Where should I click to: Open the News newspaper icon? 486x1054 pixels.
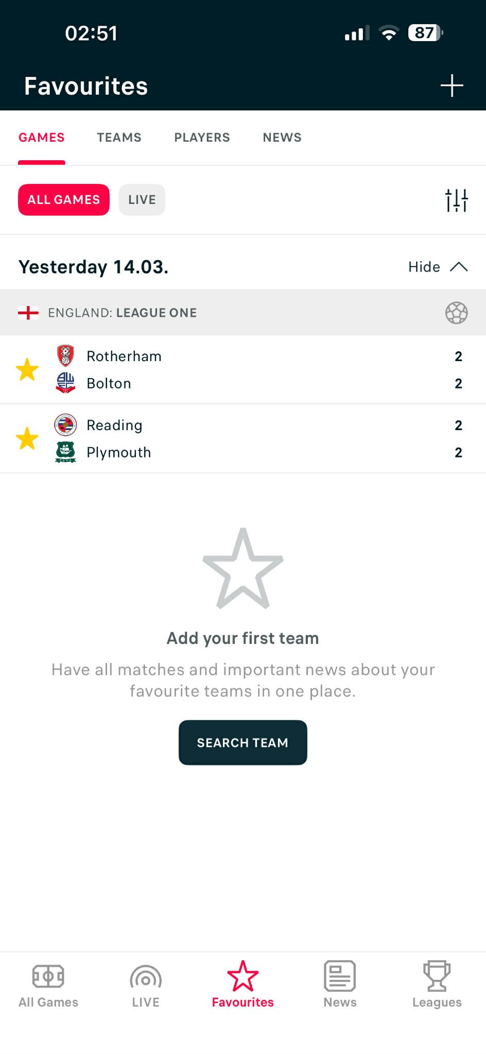coord(340,976)
